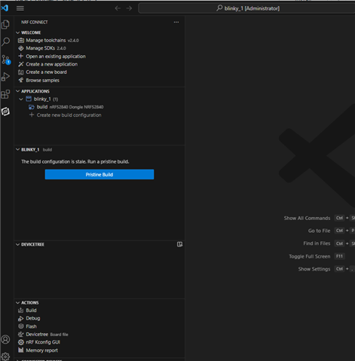Open Devicetree Board file action
The width and height of the screenshot is (355, 361).
coord(43,335)
